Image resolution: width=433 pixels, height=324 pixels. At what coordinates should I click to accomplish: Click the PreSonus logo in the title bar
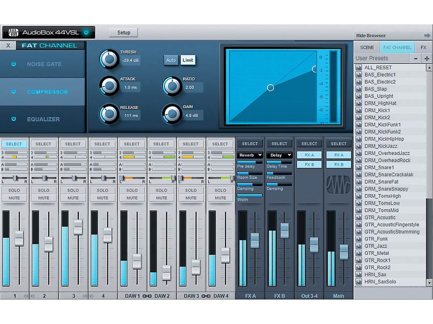(x=14, y=32)
